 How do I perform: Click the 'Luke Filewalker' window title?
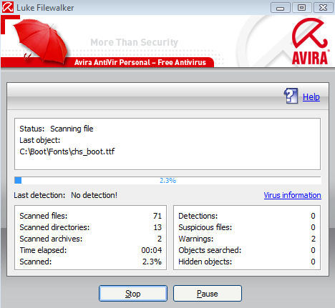pyautogui.click(x=45, y=8)
